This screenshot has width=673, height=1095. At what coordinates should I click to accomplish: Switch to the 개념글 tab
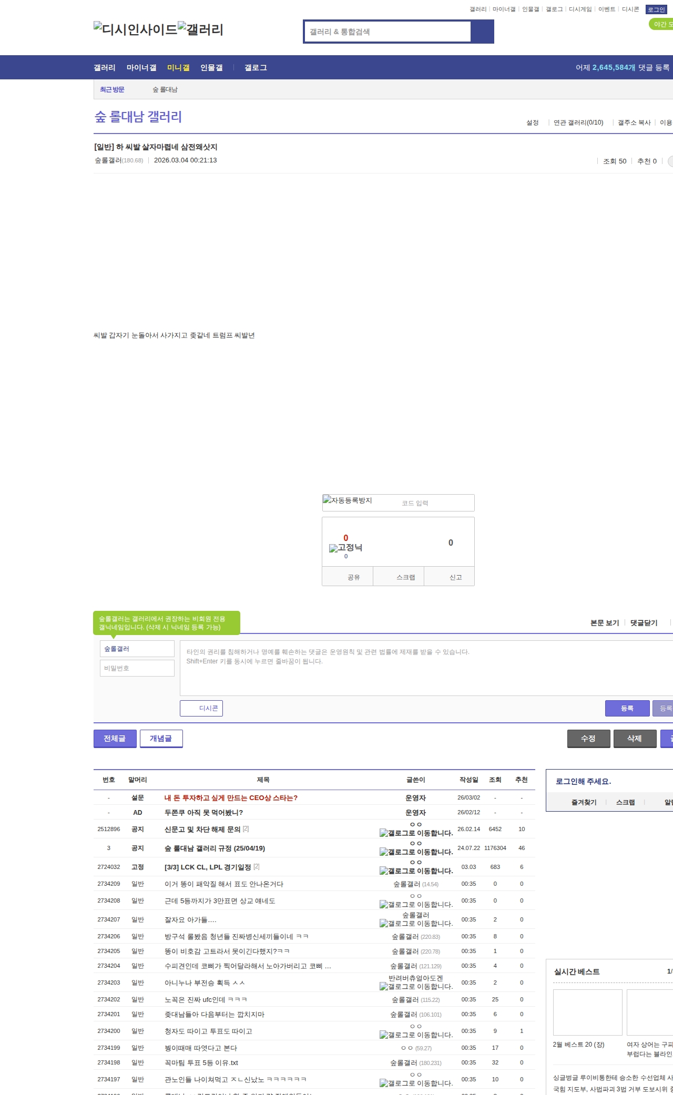[161, 739]
